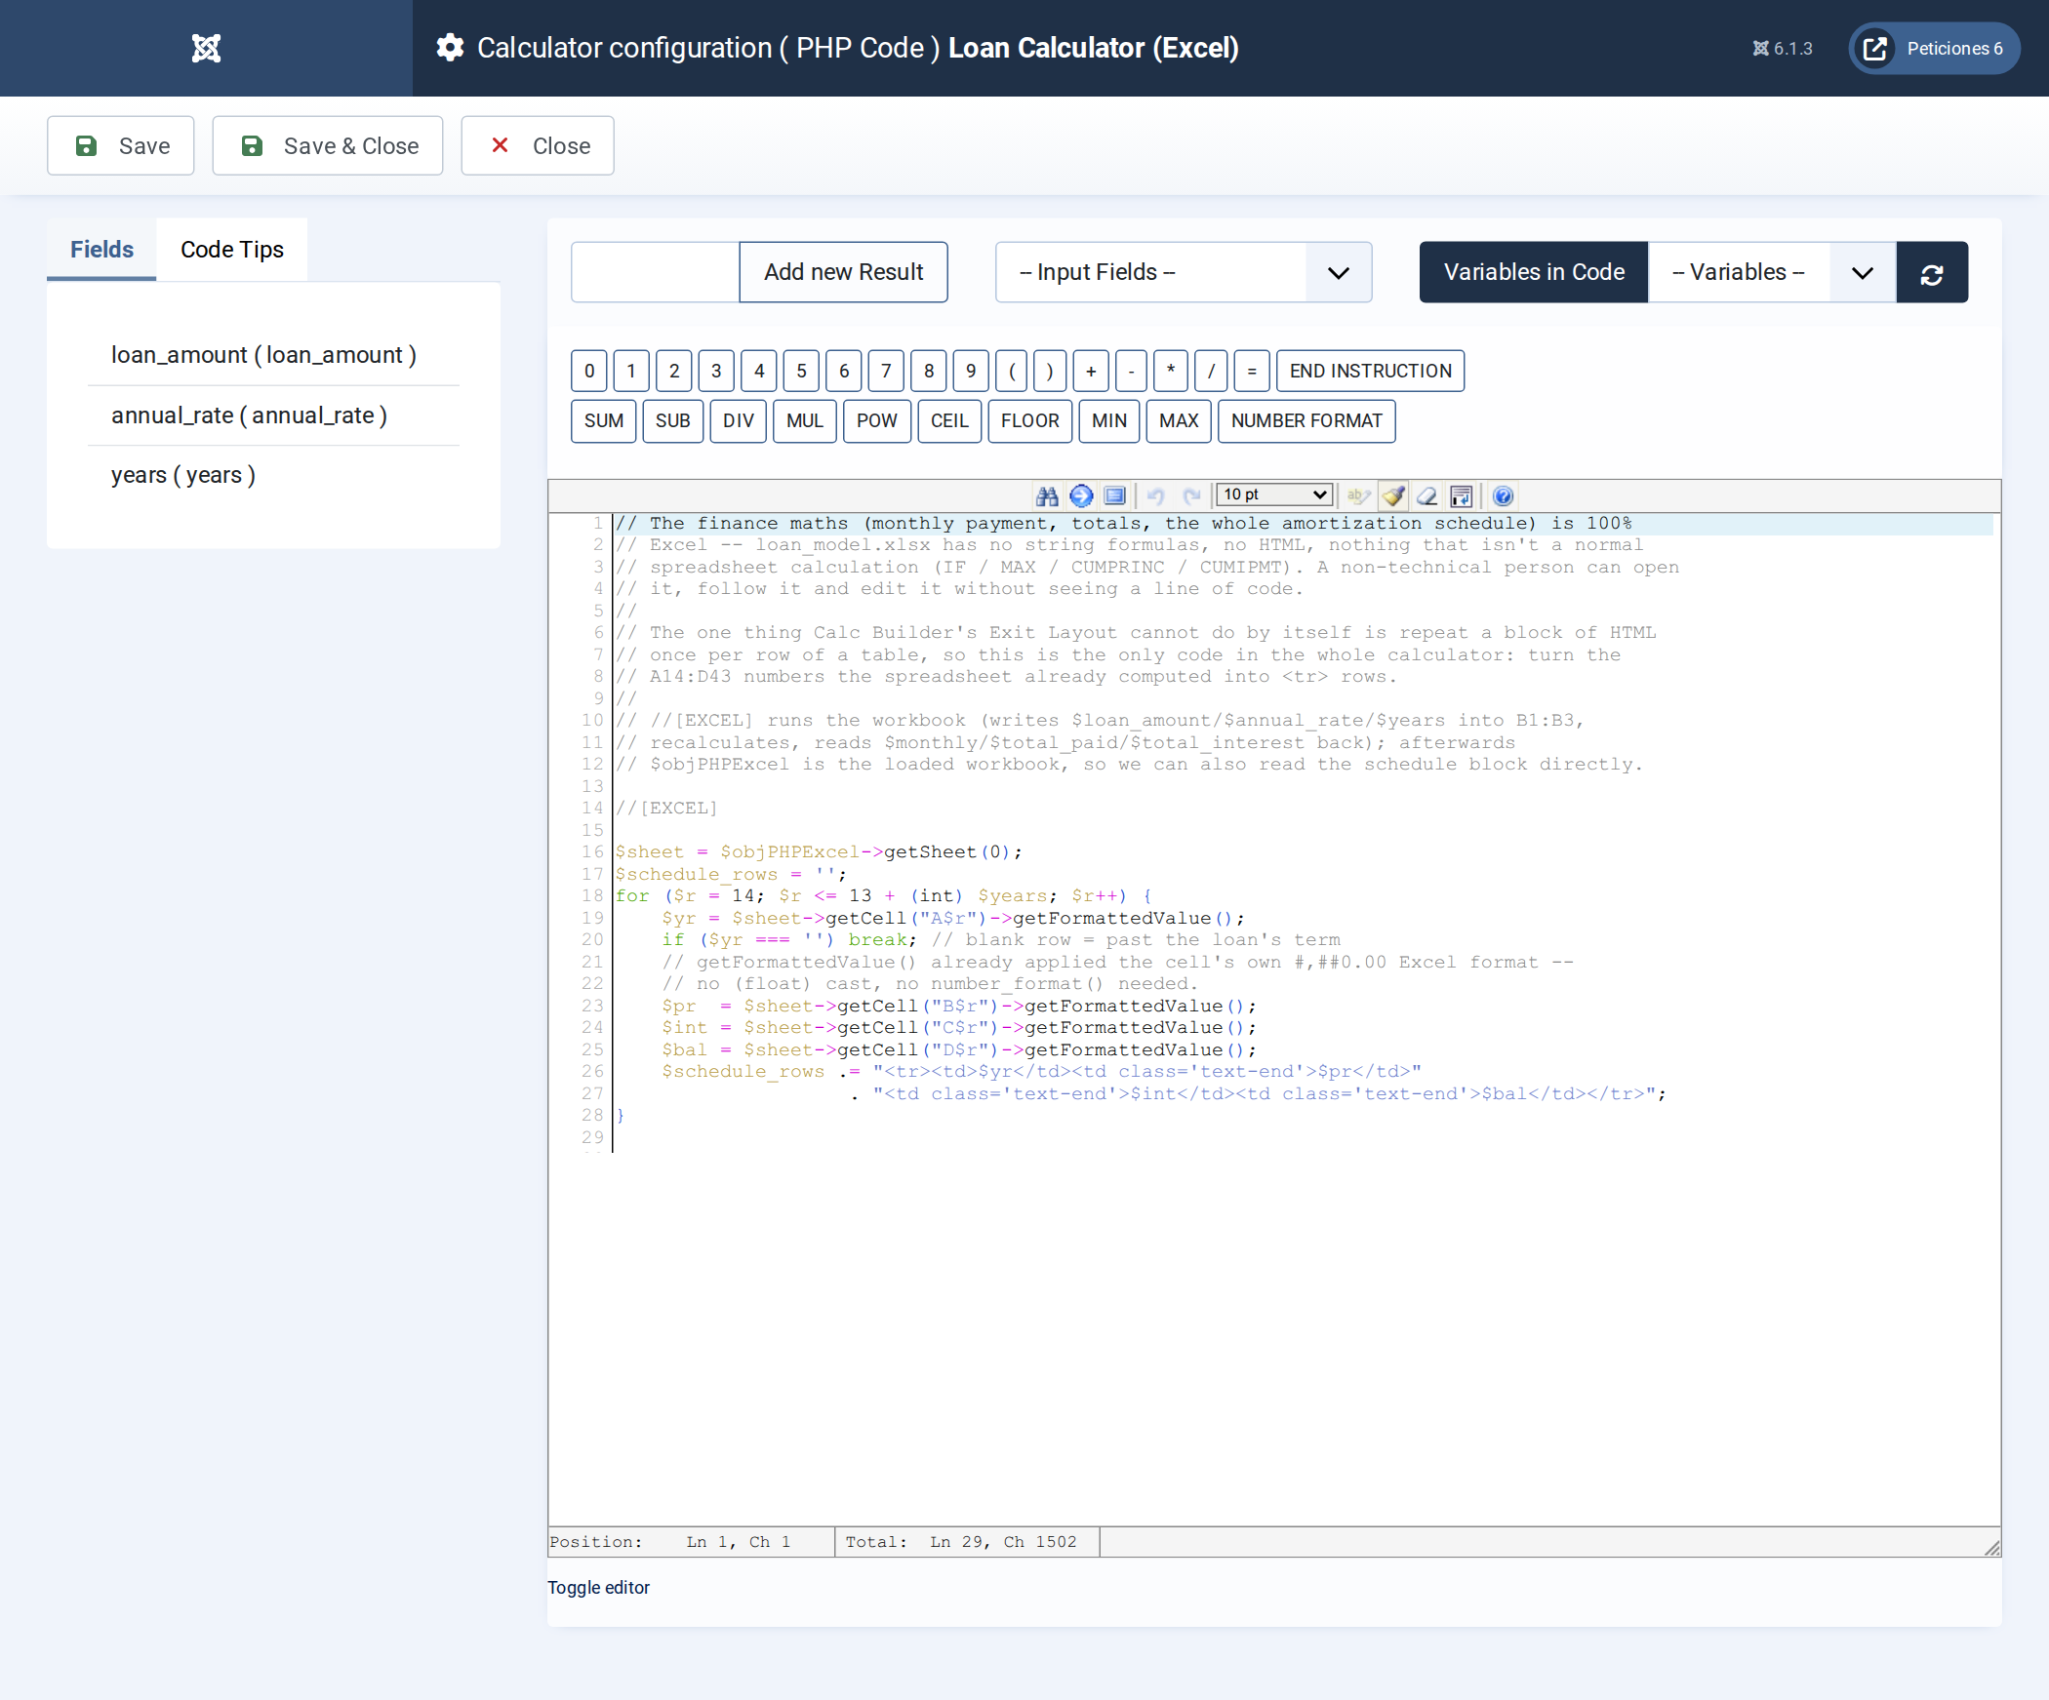The image size is (2049, 1700).
Task: Click the go-to-line arrow icon
Action: click(1081, 495)
